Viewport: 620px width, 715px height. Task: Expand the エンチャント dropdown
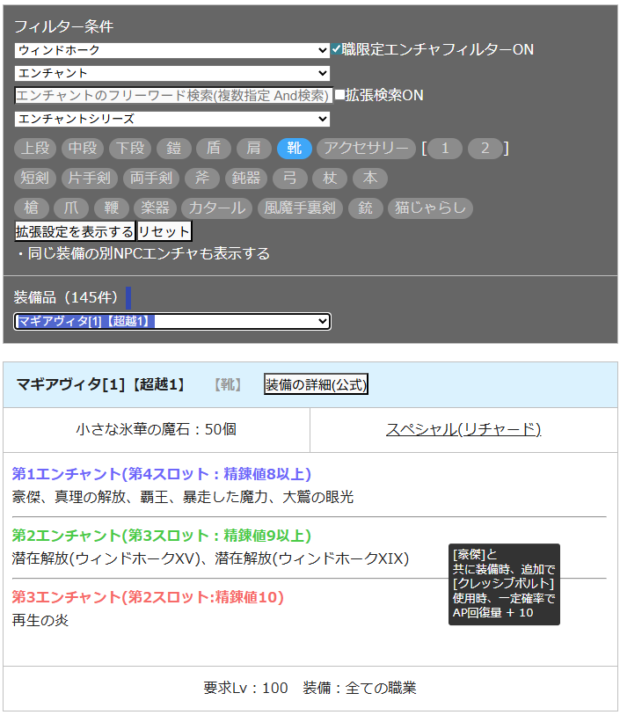click(x=172, y=73)
